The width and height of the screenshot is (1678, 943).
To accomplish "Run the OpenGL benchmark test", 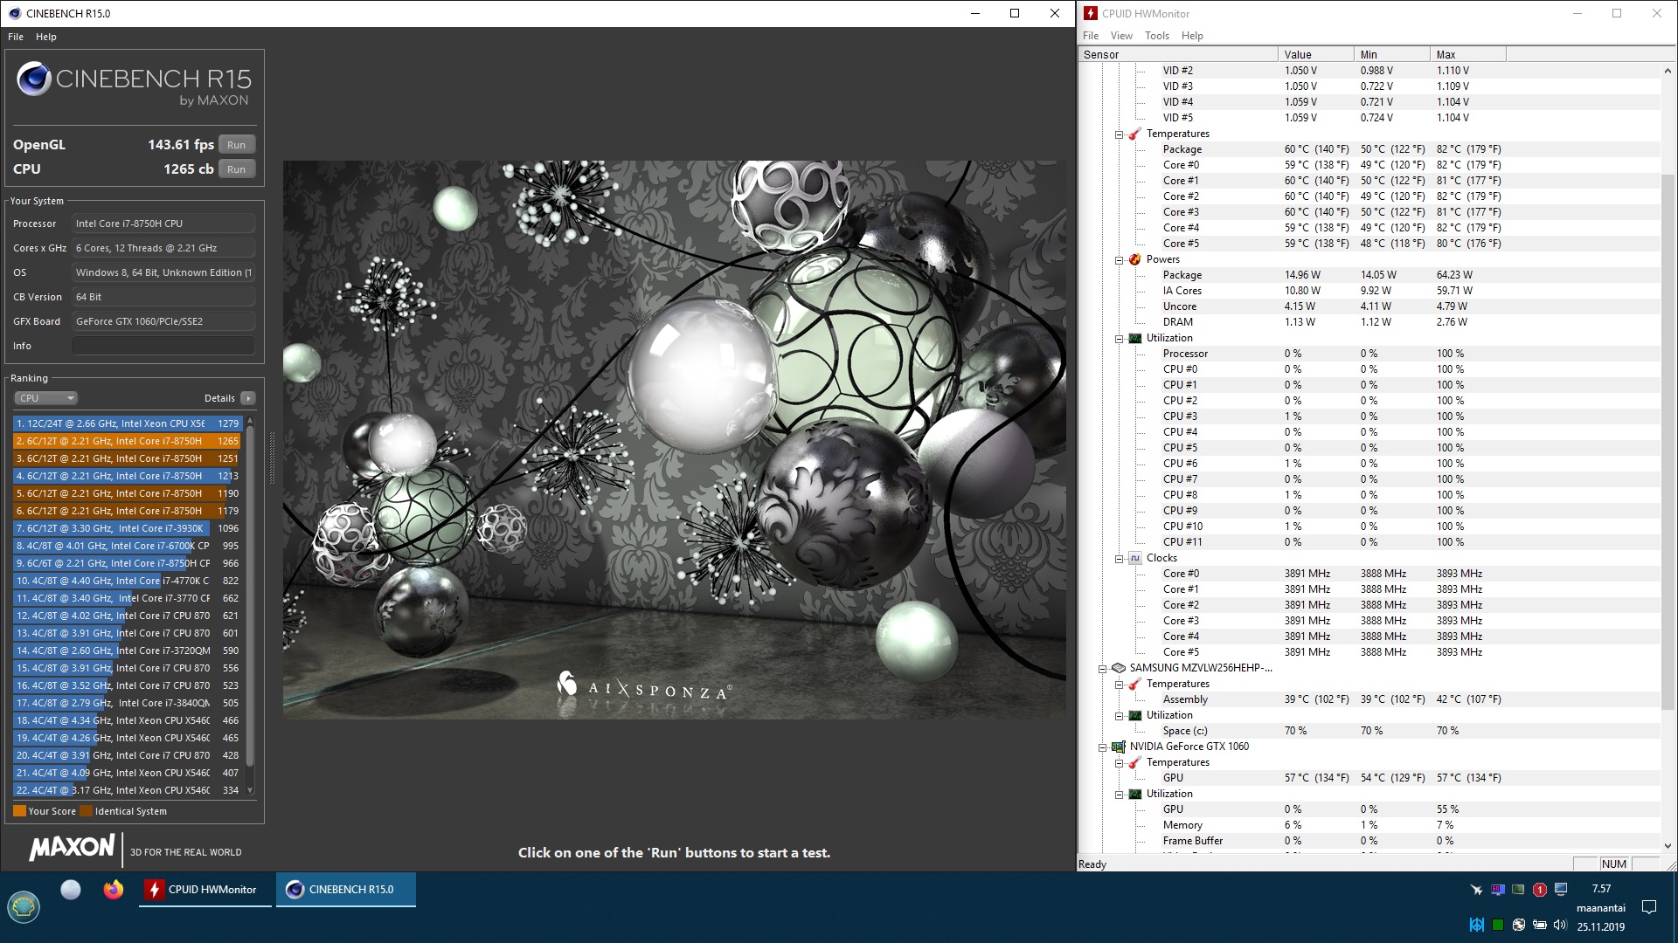I will (236, 145).
